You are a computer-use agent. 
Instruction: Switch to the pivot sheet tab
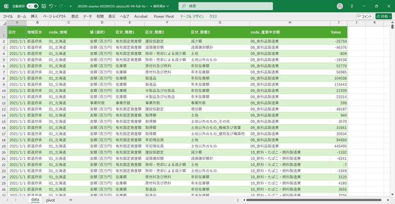[x=50, y=200]
